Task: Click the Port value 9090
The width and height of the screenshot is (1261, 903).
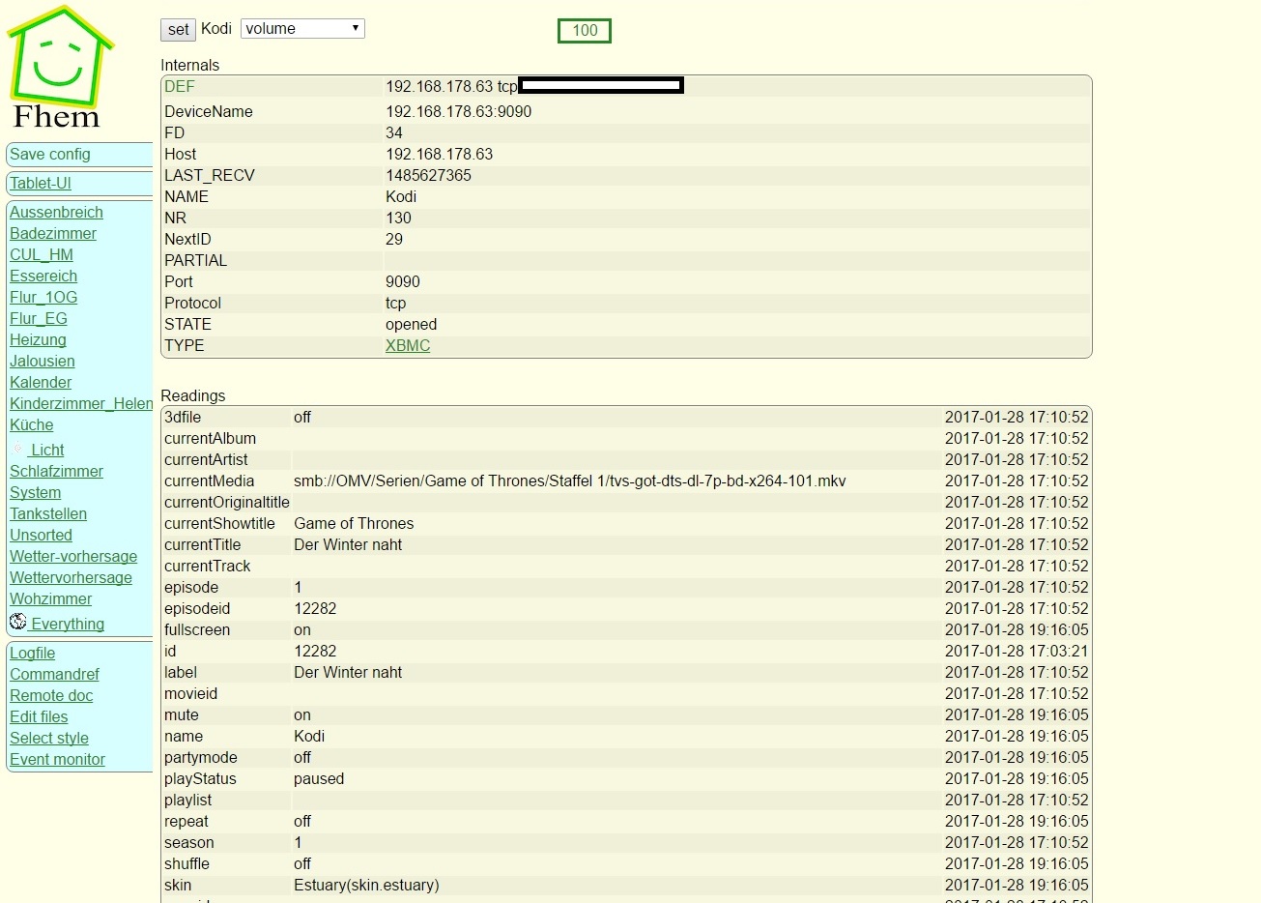Action: point(403,282)
